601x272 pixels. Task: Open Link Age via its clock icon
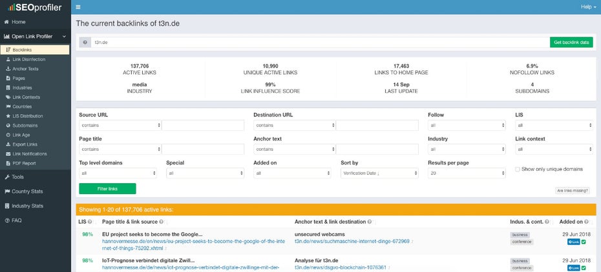point(8,135)
